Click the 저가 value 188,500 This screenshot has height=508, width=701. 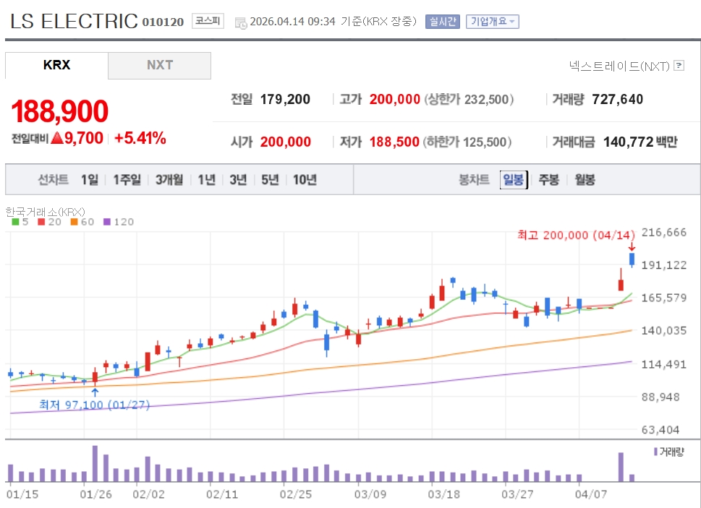click(x=394, y=142)
